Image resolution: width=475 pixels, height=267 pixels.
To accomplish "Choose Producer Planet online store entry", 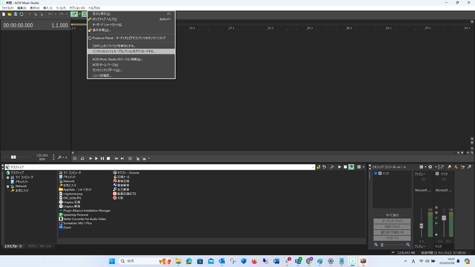I will [x=131, y=38].
